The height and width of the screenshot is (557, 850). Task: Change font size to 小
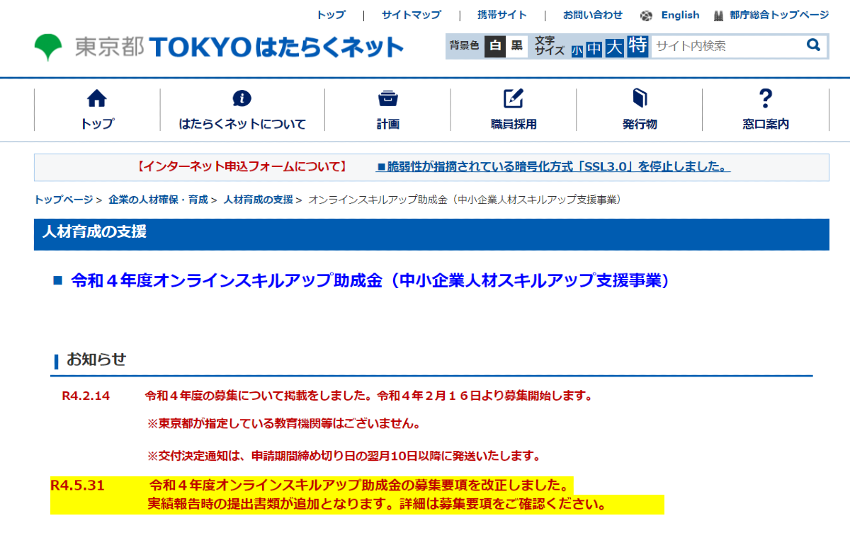click(577, 48)
